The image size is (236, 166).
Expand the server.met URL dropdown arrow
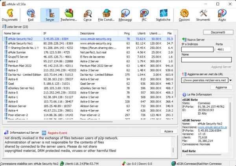pos(230,80)
